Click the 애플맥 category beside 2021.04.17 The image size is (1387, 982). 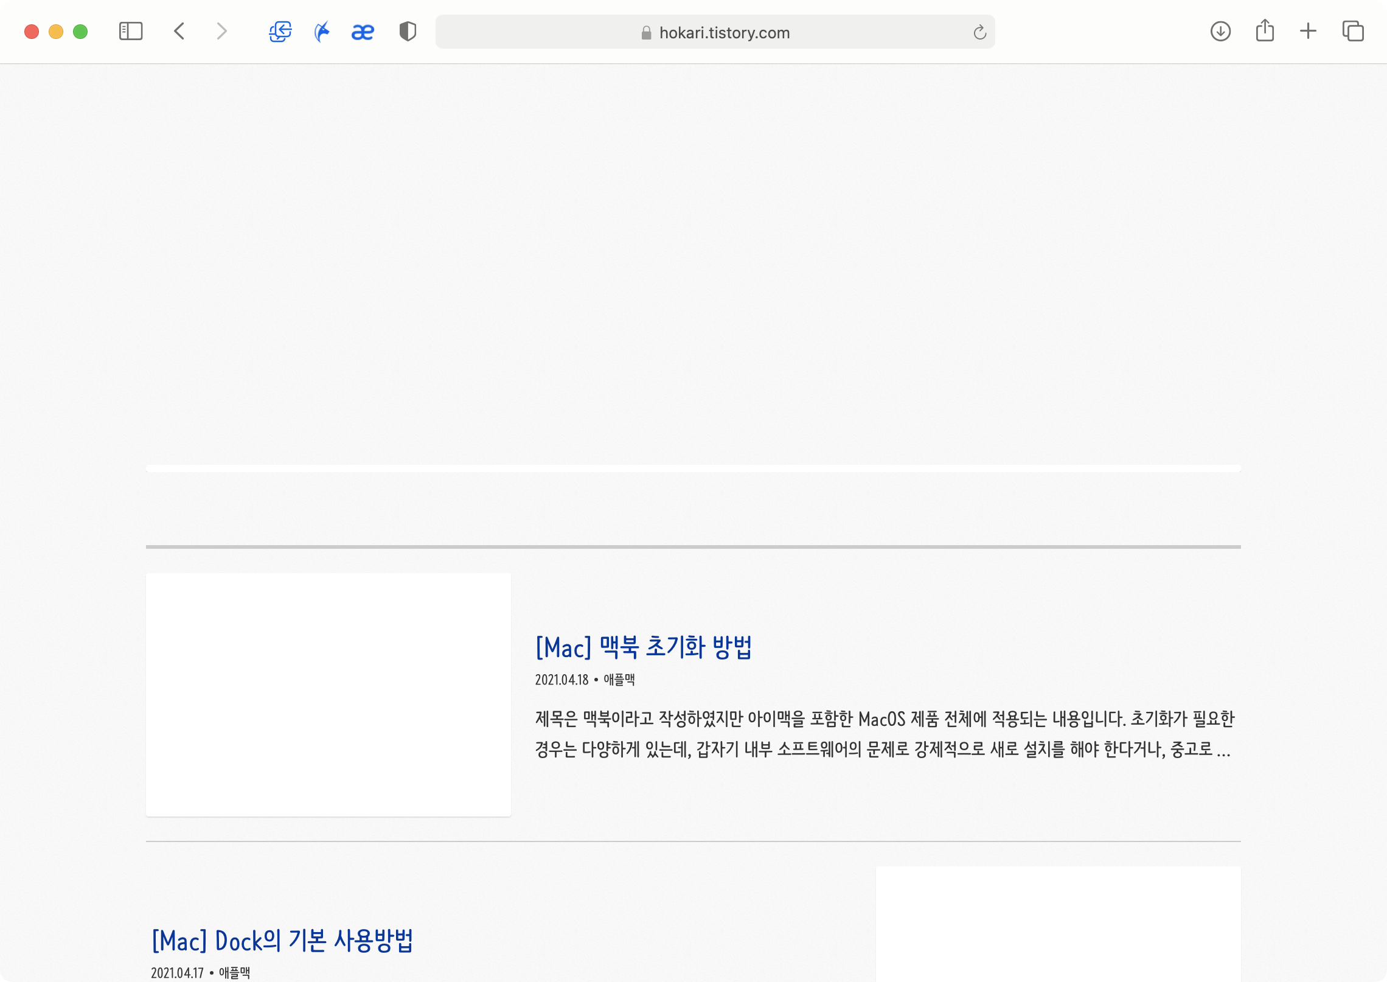coord(234,973)
